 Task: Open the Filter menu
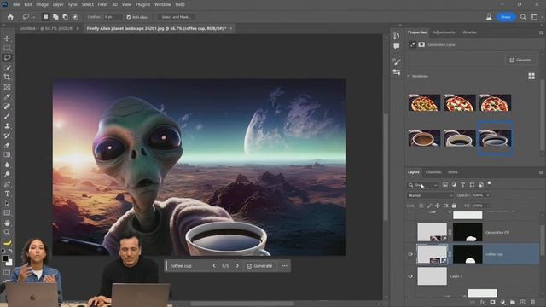pyautogui.click(x=102, y=4)
